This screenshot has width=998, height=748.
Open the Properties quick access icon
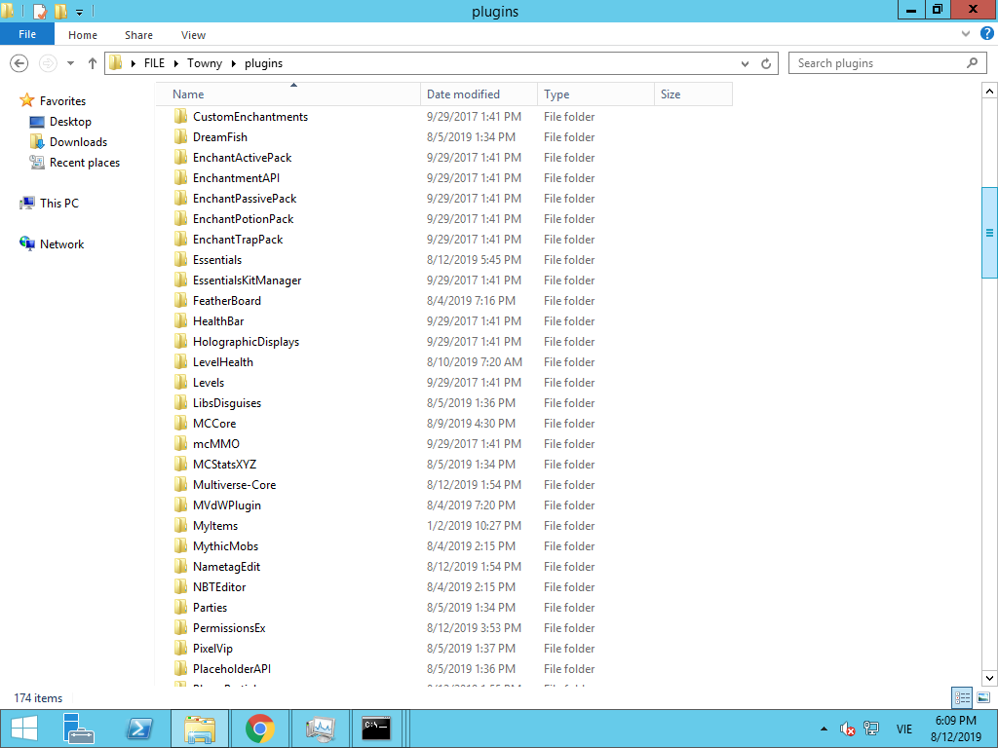coord(39,11)
